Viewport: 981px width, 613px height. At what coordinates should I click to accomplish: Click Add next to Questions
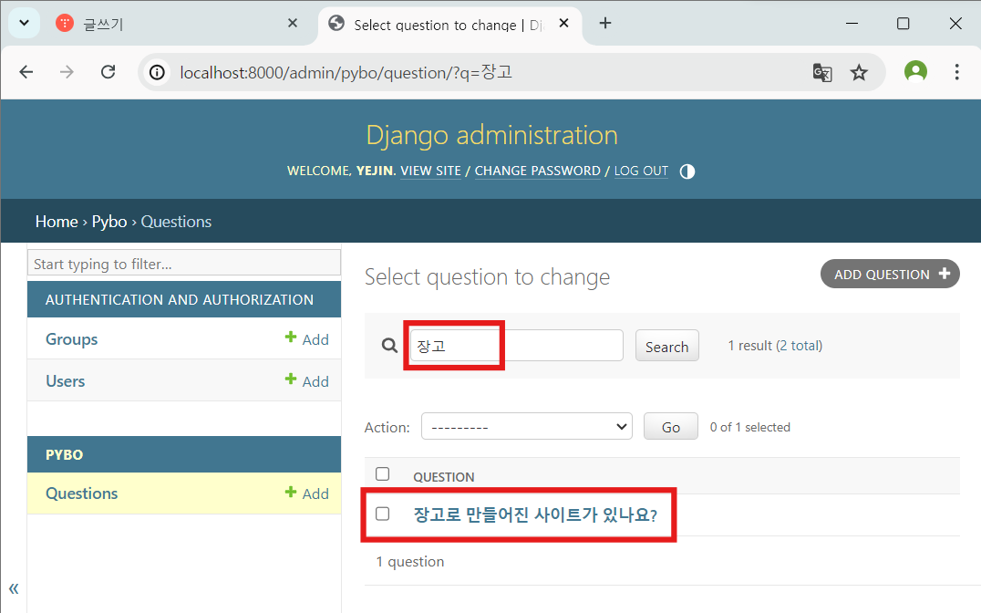coord(307,494)
